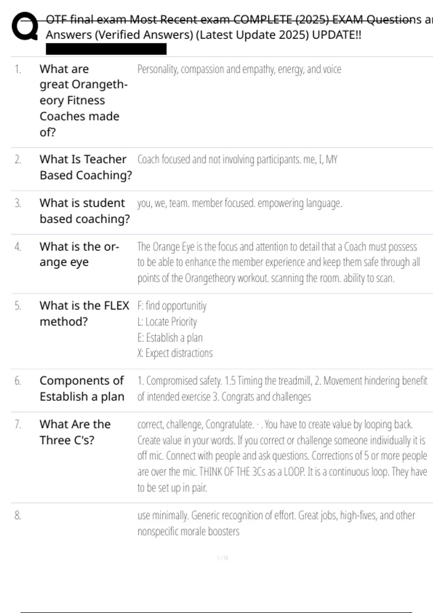Select the 'What is the orange eye' question
This screenshot has width=433, height=613.
click(79, 254)
